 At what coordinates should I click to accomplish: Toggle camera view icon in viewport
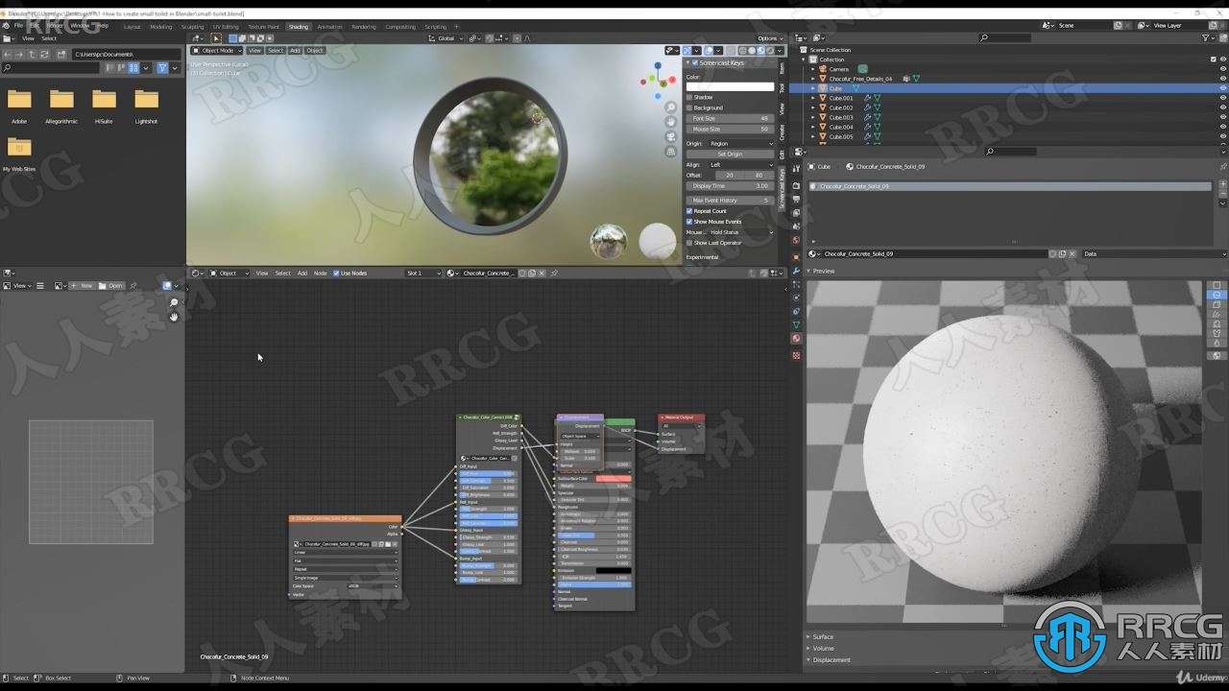[x=671, y=137]
